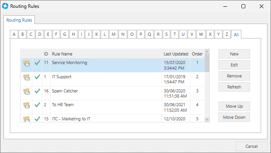
Task: Click green checkmark for Service Monitoring rule
Action: [37, 63]
